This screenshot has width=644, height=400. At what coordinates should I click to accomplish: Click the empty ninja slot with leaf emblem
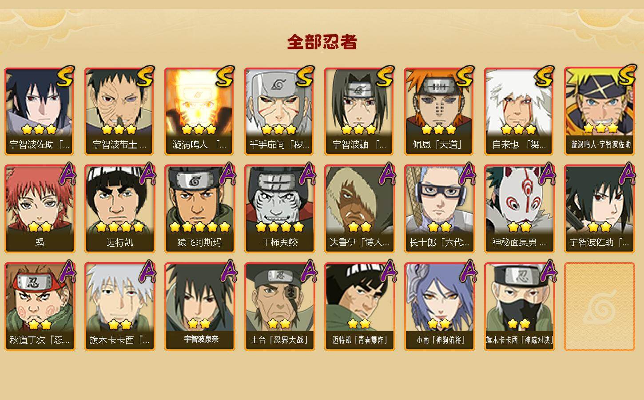point(600,307)
